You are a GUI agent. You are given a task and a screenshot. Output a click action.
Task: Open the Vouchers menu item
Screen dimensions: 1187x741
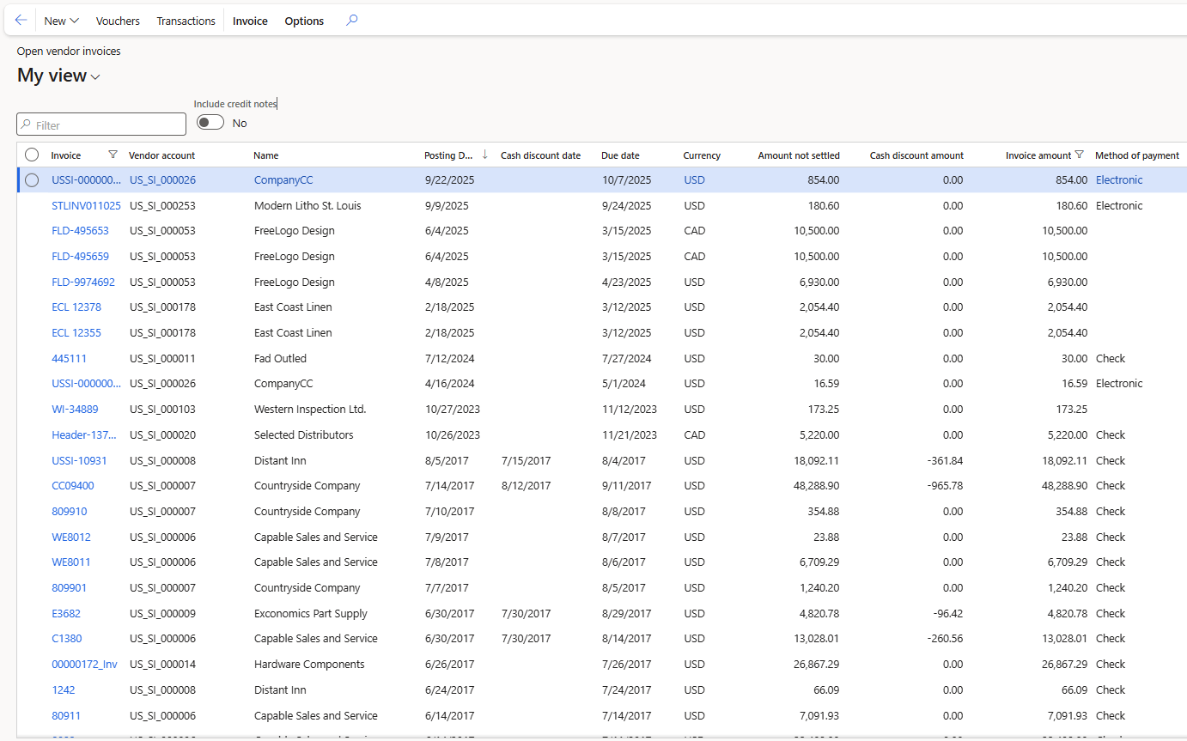click(118, 21)
